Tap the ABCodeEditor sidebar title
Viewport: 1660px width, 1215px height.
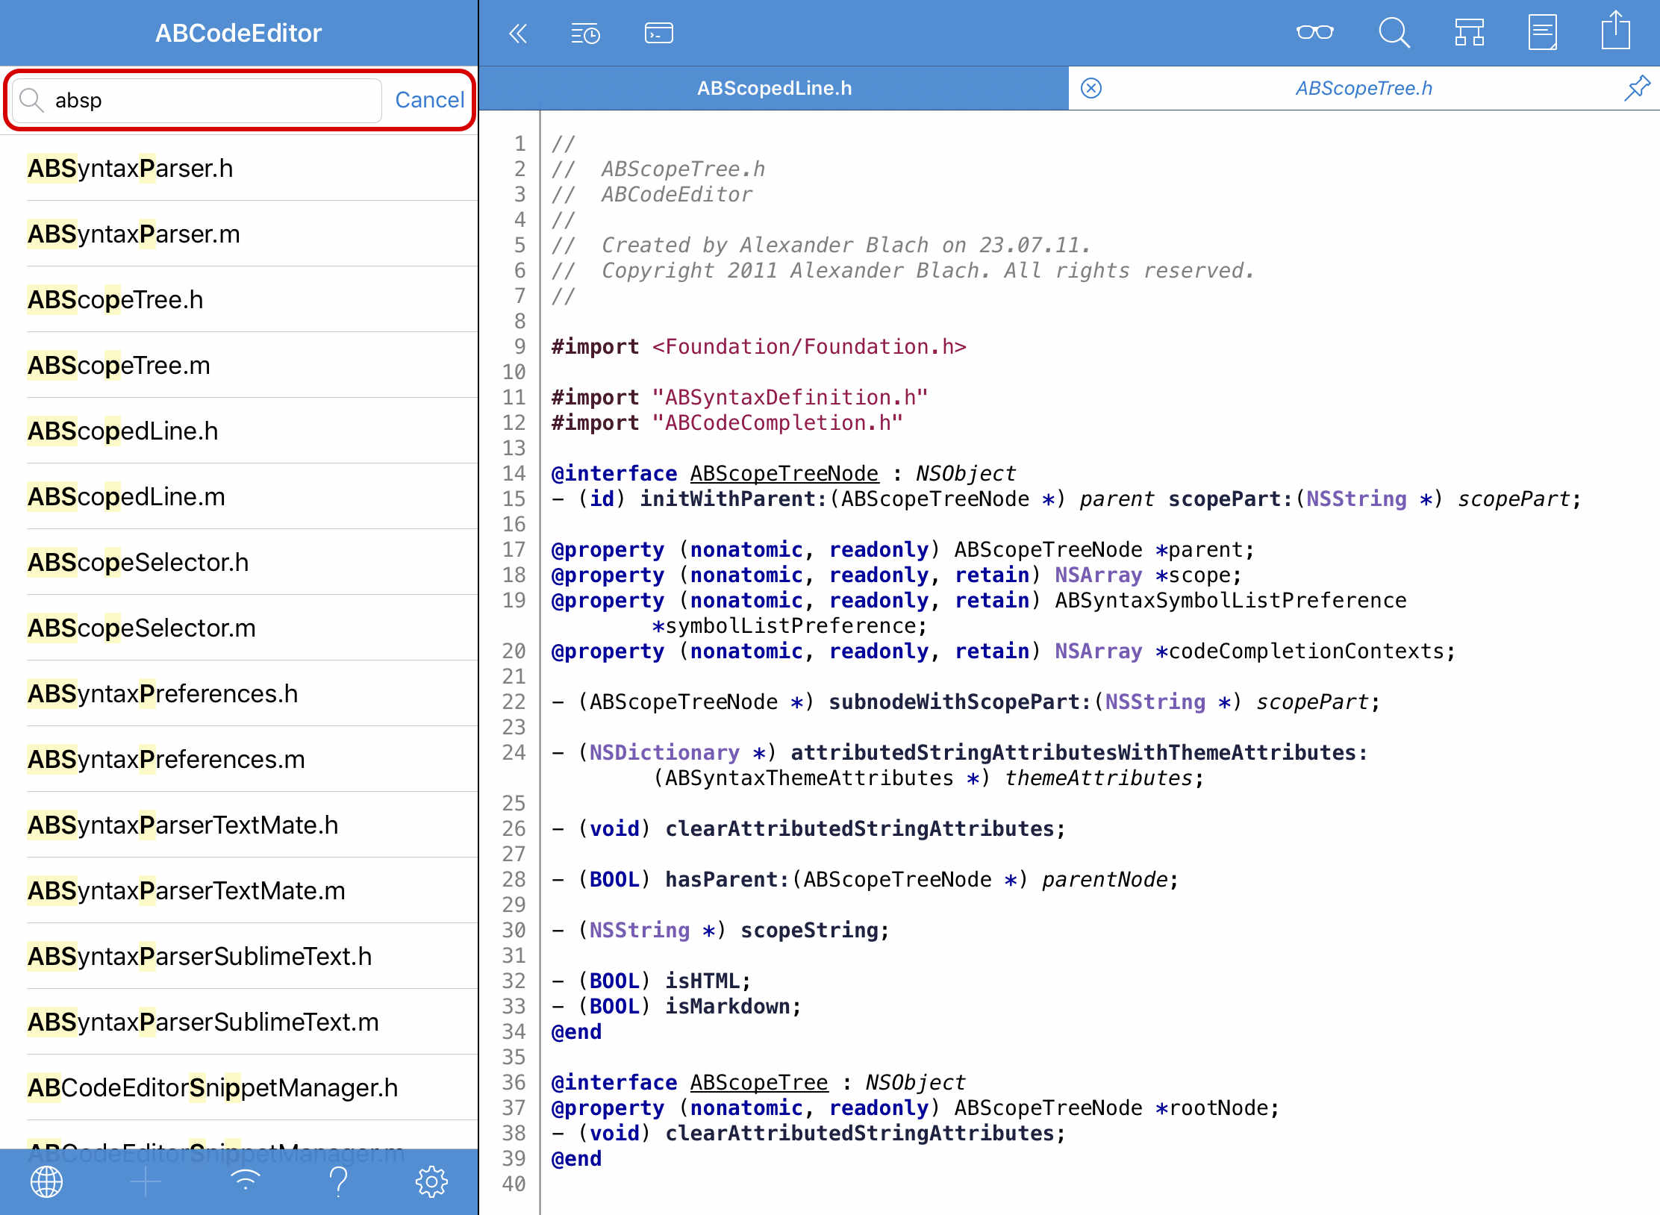pos(238,33)
